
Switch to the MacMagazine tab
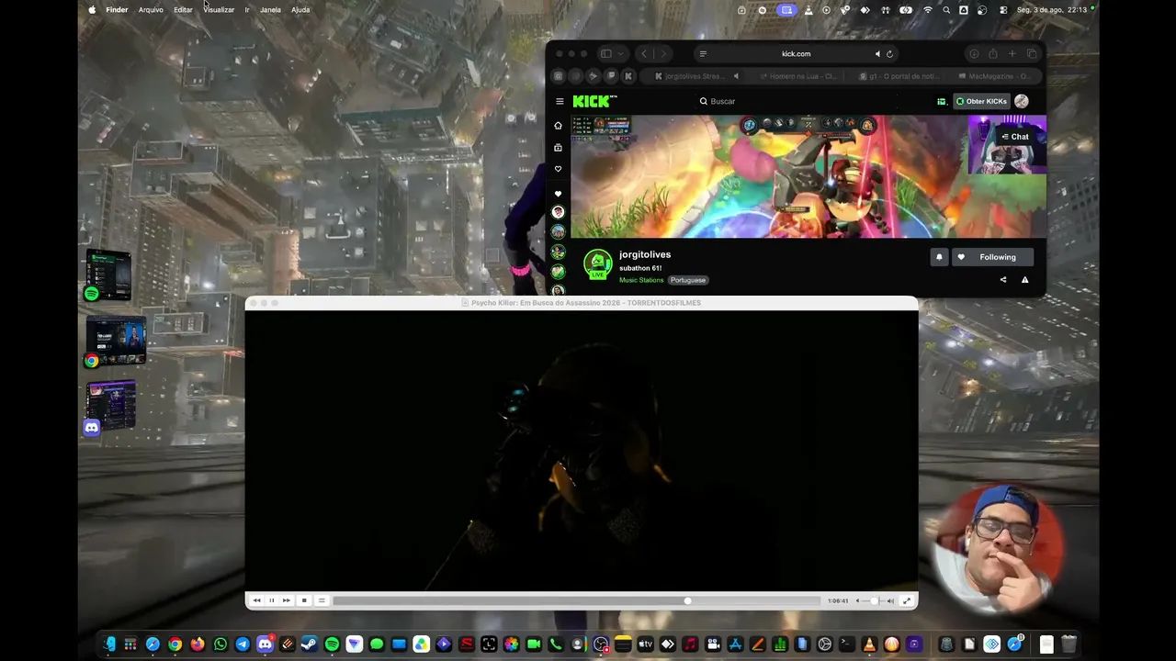click(x=993, y=76)
